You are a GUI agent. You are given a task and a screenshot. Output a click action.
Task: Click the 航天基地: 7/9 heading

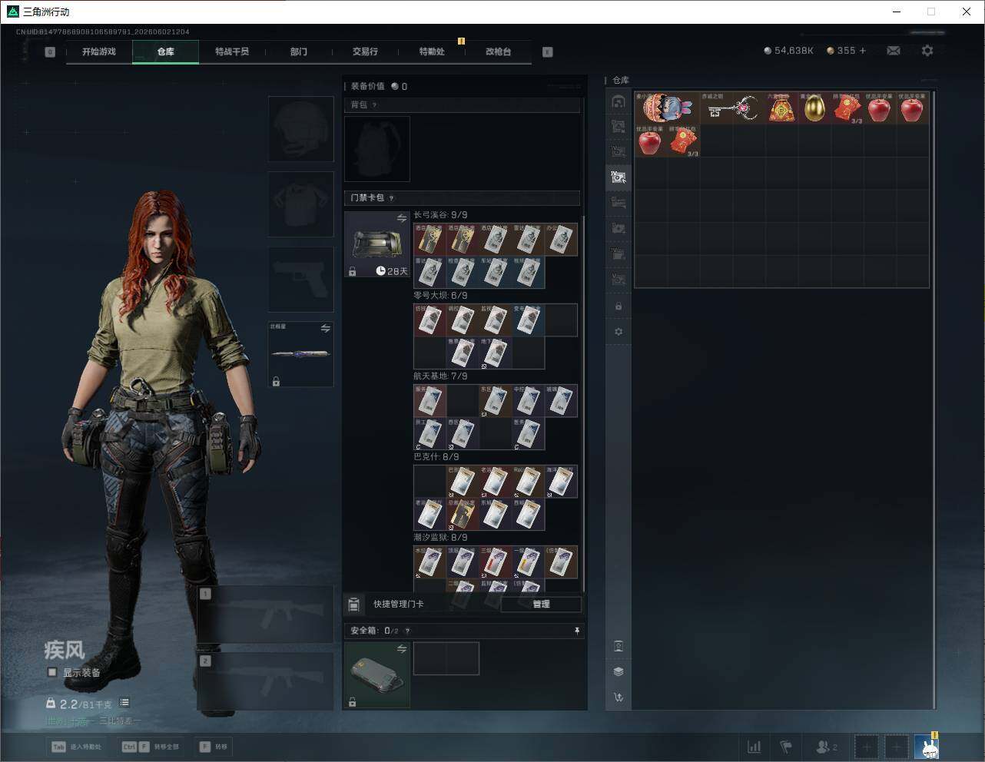click(440, 376)
